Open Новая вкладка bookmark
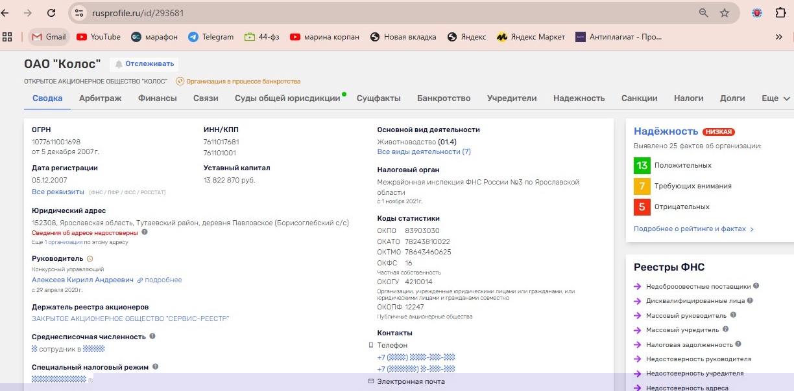Screen dimensions: 794x391 point(403,37)
